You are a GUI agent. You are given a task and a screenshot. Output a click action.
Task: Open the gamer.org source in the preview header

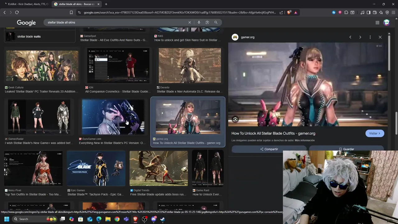coord(243,37)
